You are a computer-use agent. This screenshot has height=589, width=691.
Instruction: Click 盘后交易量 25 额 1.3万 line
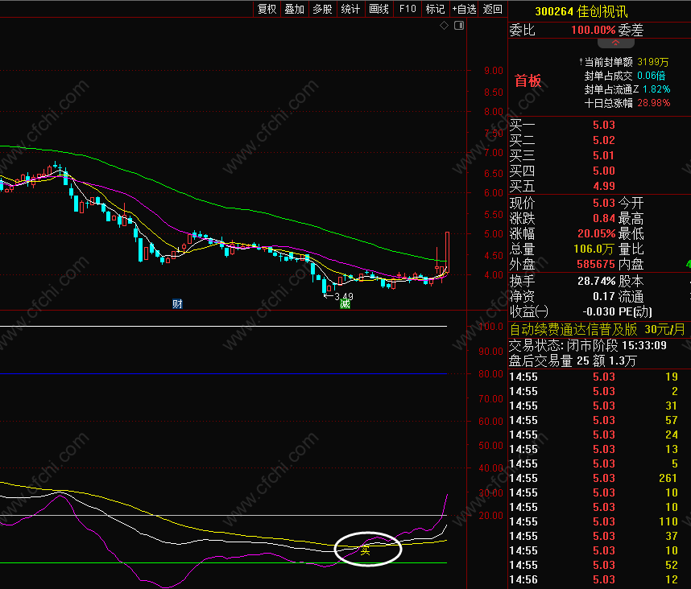pyautogui.click(x=573, y=361)
